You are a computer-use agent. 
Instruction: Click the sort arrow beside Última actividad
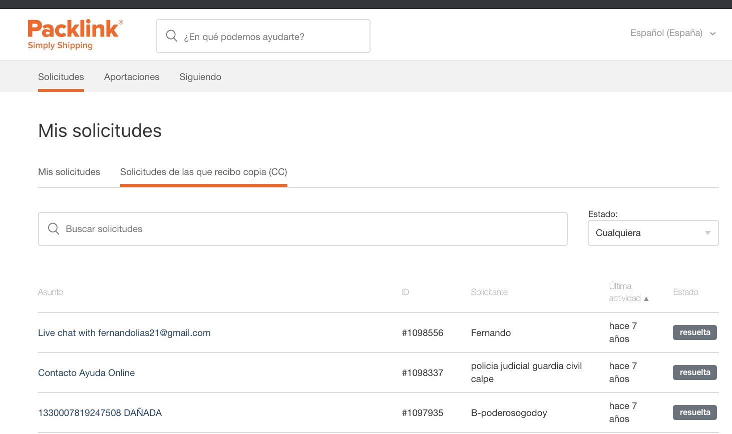646,298
